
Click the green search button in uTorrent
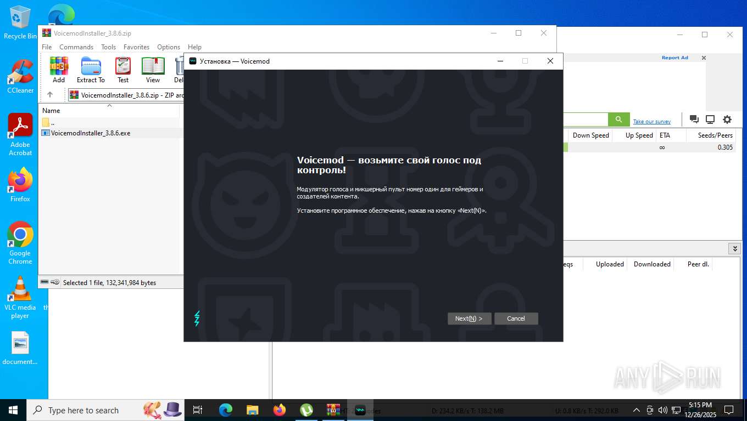click(x=618, y=120)
